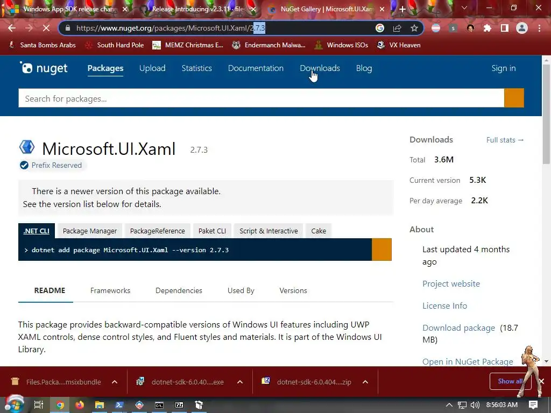Expand dotnet-sdk exe download options
The image size is (551, 413).
click(x=240, y=382)
